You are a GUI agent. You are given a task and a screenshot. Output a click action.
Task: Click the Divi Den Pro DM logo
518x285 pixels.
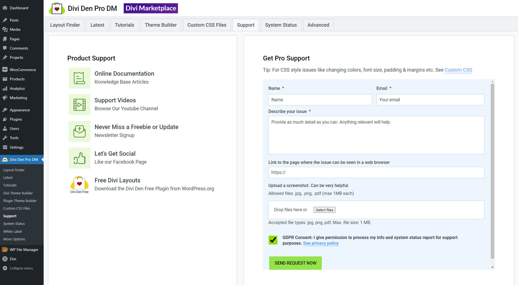coord(57,8)
